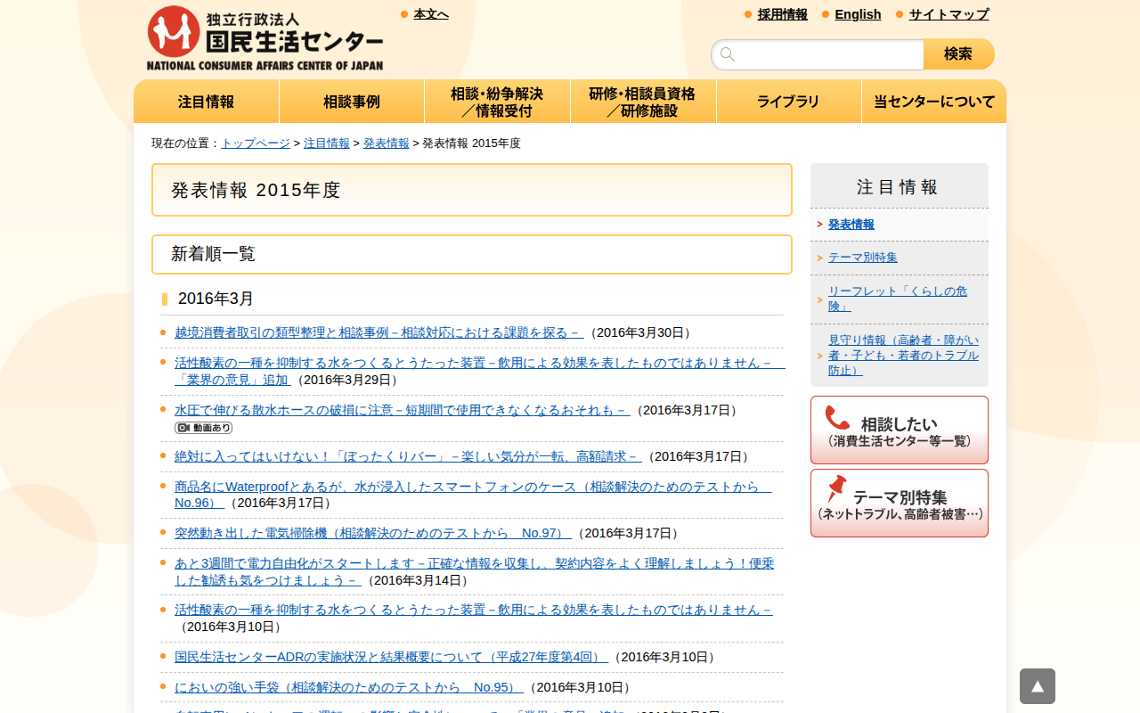Screen dimensions: 1140x713
Task: Open the 当センターについて navigation tab
Action: pos(933,102)
